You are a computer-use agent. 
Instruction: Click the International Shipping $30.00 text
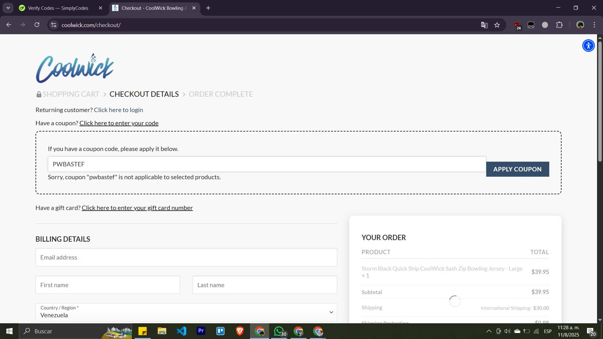515,308
